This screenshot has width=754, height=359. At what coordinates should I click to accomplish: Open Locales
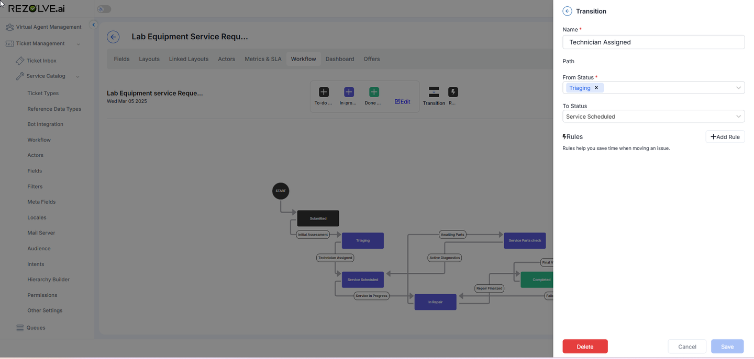[37, 217]
